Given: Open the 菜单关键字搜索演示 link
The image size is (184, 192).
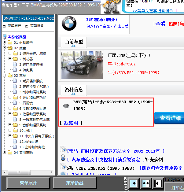Looking at the screenshot, I should tap(153, 11).
